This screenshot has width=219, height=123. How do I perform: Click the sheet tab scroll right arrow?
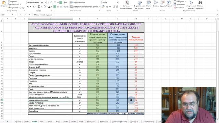tap(8, 122)
